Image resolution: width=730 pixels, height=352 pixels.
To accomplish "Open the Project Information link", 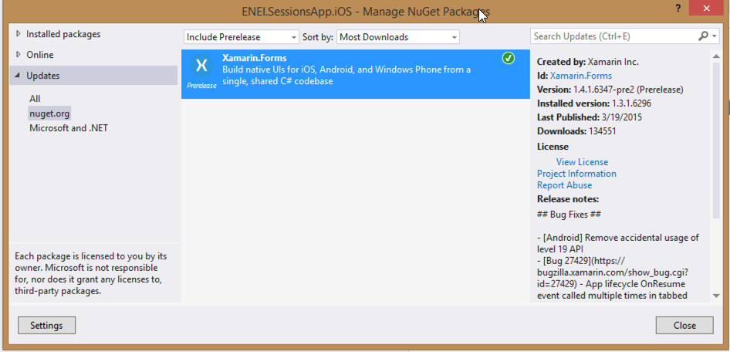I will [576, 174].
